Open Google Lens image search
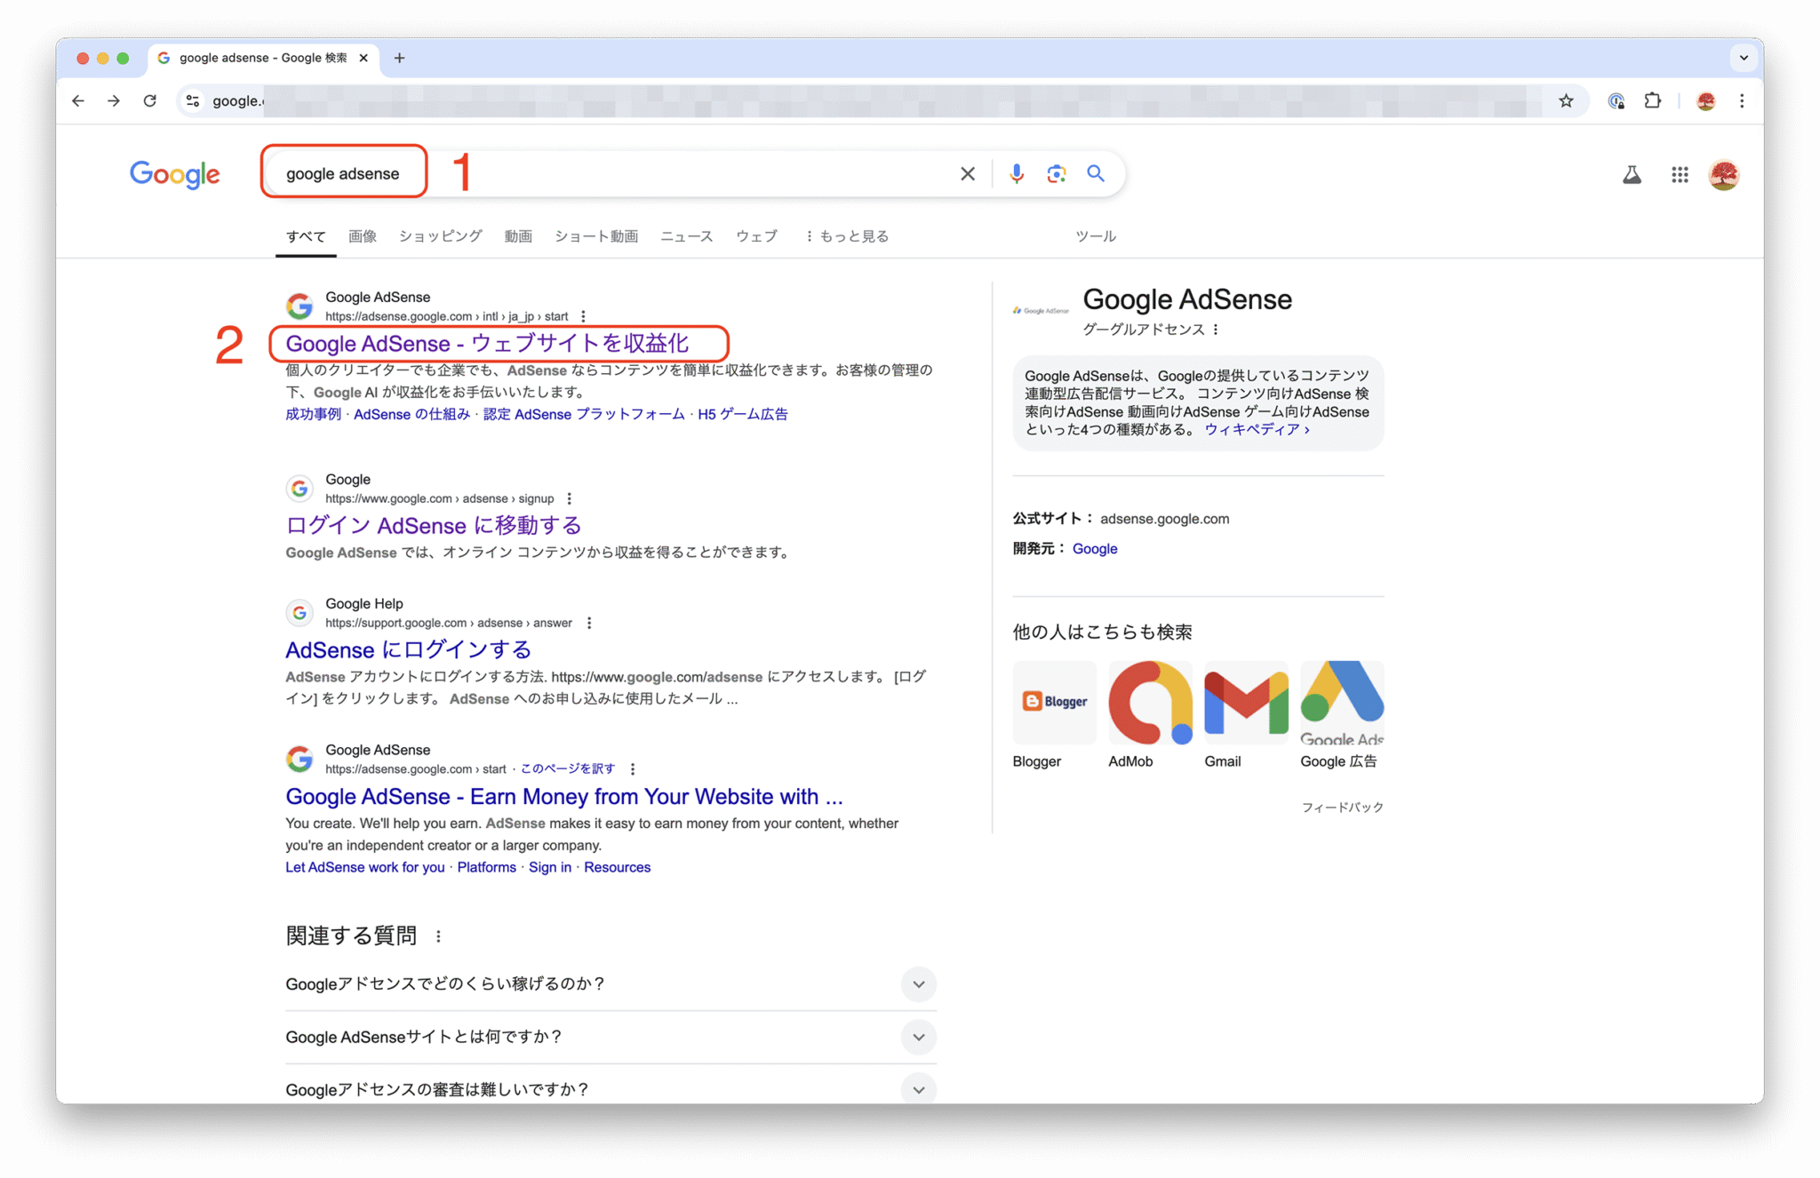 click(1056, 173)
